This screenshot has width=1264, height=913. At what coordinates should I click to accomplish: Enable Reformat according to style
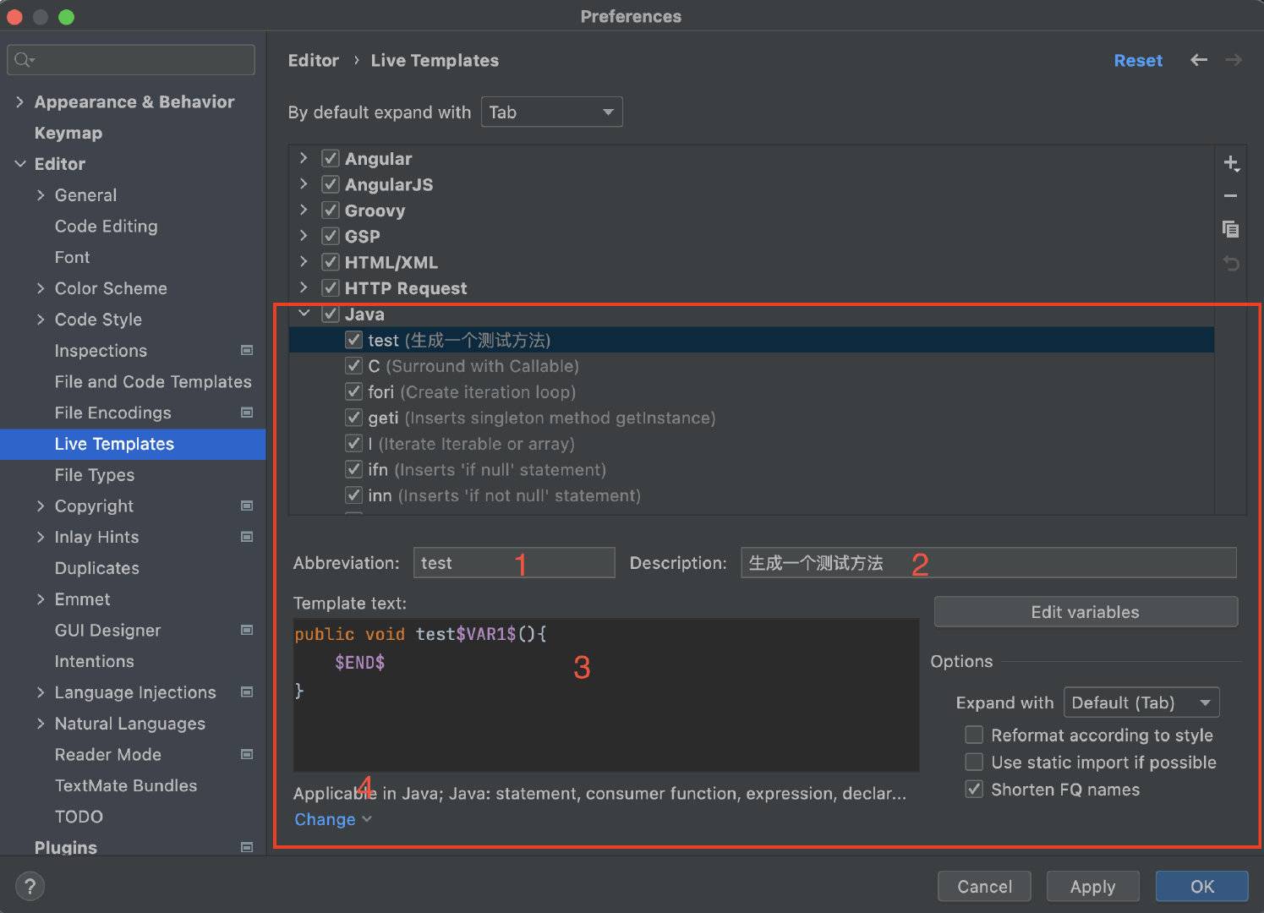coord(974,735)
